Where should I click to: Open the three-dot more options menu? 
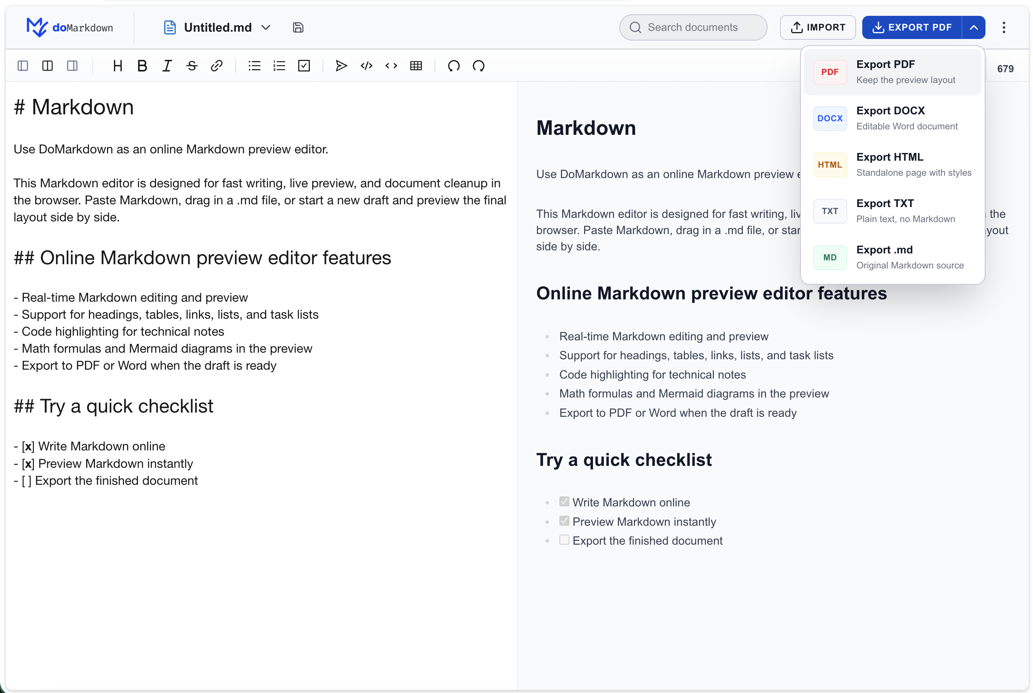[1003, 27]
